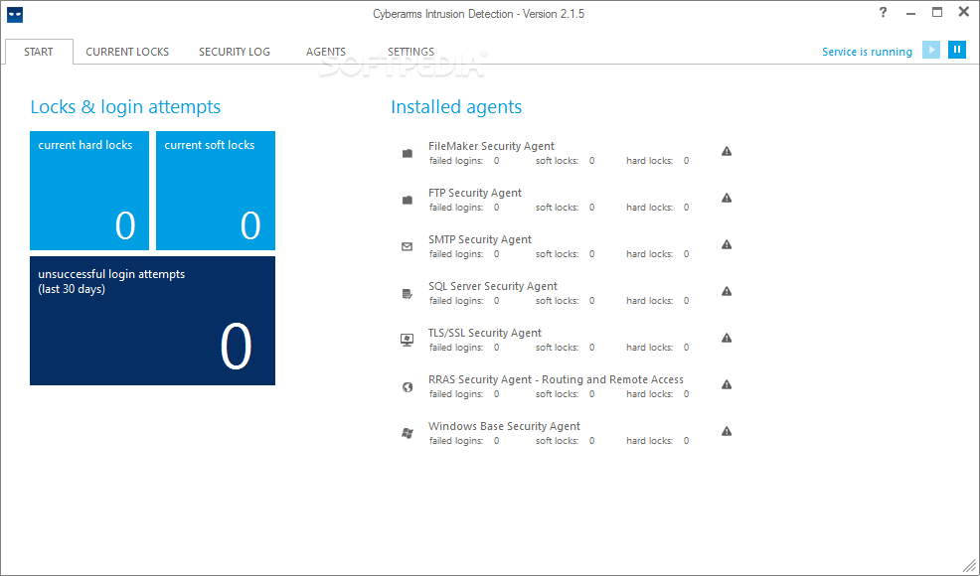Click the warning triangle for SMTP Security Agent

point(727,245)
